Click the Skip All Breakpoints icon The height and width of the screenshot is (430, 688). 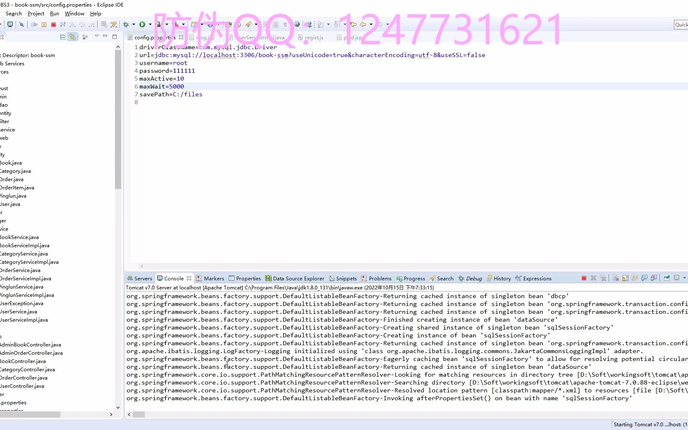click(21, 24)
